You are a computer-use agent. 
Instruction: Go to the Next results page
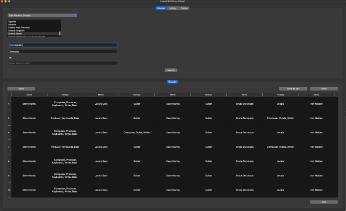[x=324, y=89]
